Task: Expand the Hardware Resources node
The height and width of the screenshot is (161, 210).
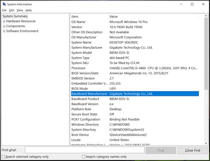Action: tap(4, 21)
